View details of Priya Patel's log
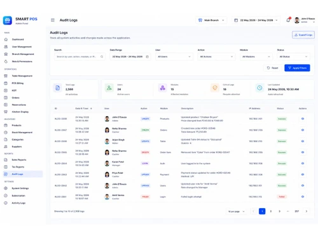This screenshot has width=318, height=238. (x=303, y=175)
